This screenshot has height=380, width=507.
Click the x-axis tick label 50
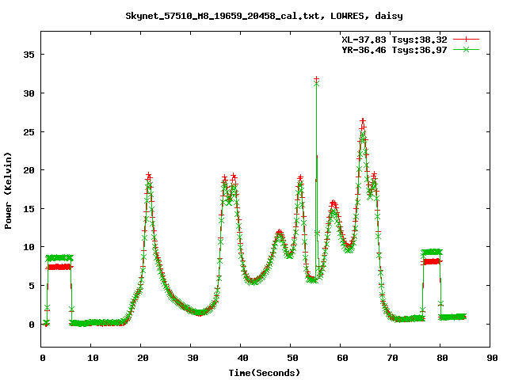click(x=292, y=358)
